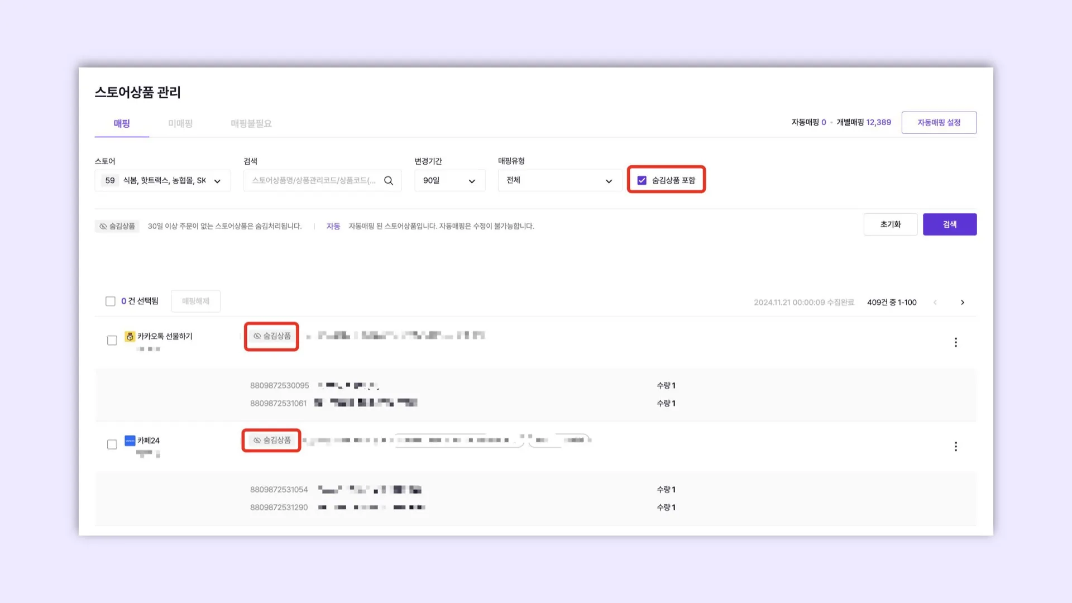The width and height of the screenshot is (1072, 603).
Task: Expand the 변경기간 90일 dropdown
Action: (x=449, y=181)
